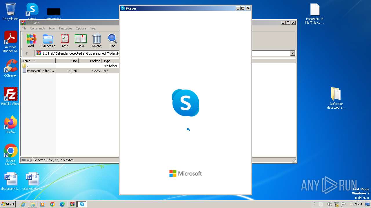This screenshot has width=371, height=208.
Task: Click the key icon in WinRAR status bar
Action: coord(29,160)
